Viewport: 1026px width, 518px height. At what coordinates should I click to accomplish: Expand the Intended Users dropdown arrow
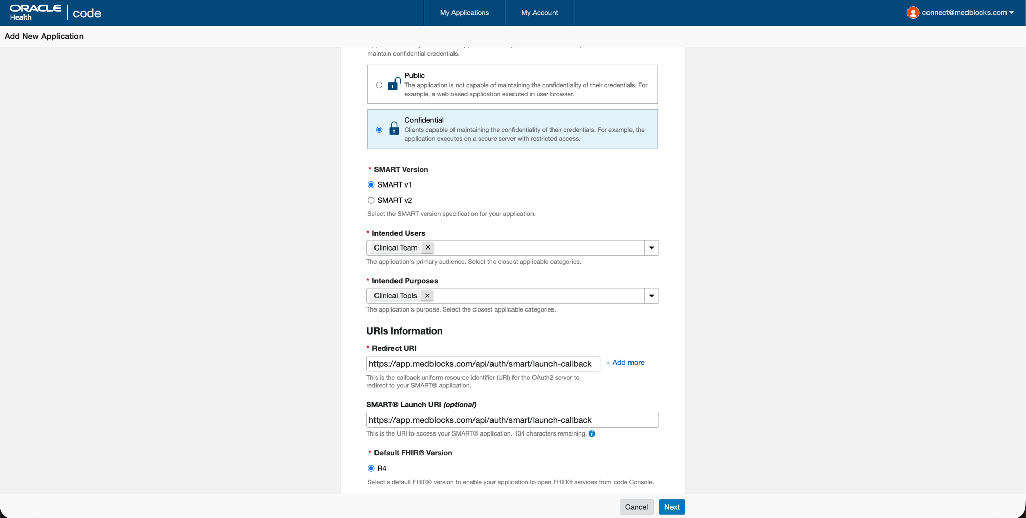(652, 248)
